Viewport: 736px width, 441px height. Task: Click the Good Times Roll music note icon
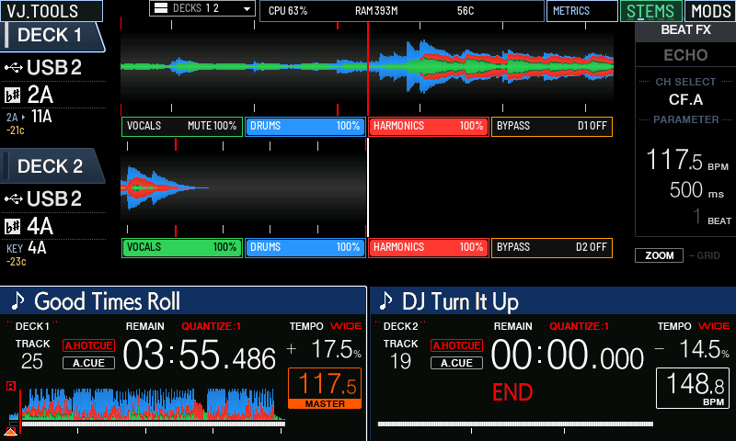point(17,300)
